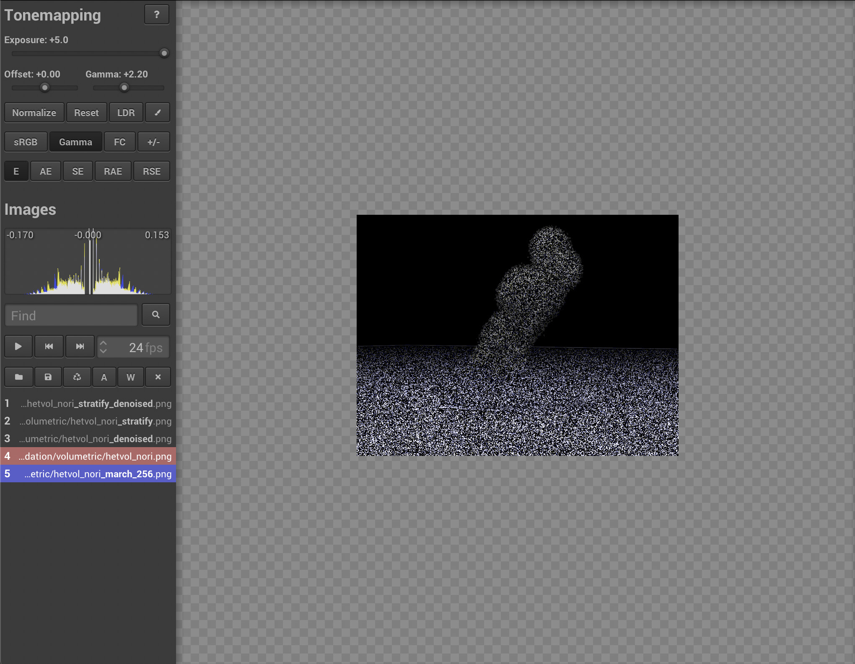Click the Gamma slider handle
Screen dimensions: 855x664
point(124,88)
